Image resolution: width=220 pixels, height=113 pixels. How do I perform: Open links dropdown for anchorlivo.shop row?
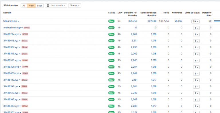[196, 28]
